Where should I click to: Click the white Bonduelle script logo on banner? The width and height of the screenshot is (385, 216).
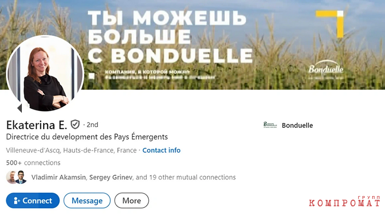click(x=326, y=69)
